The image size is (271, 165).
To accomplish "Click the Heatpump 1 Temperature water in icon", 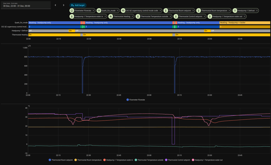I will [72, 16].
